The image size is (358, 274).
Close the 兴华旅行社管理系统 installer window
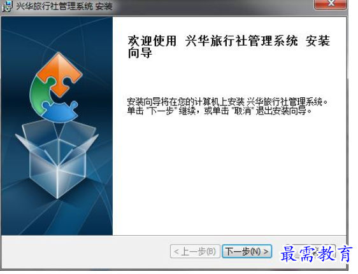[x=330, y=4]
